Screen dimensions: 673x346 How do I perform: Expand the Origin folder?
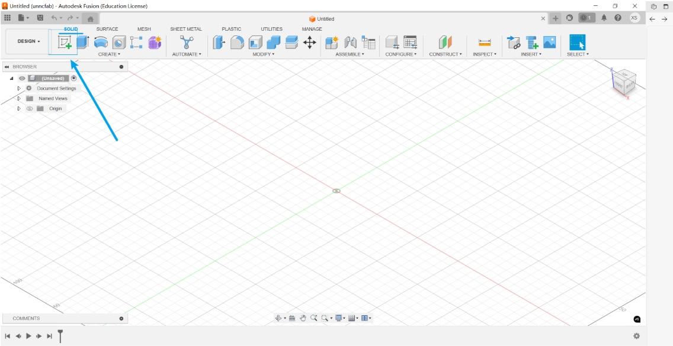tap(19, 108)
